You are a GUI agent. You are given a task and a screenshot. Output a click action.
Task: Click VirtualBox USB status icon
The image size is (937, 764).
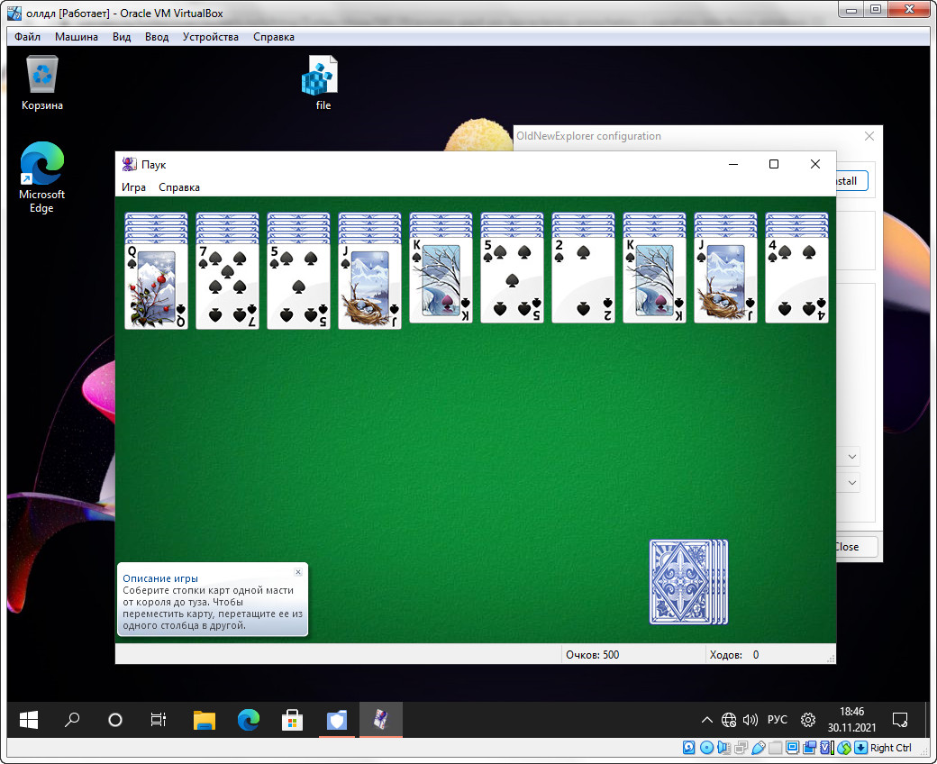(x=759, y=747)
